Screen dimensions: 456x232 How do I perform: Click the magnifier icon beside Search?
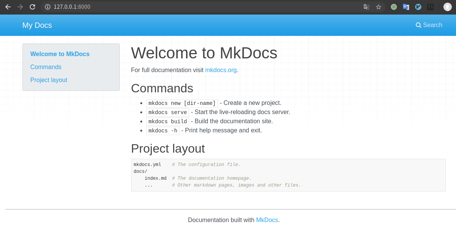[418, 25]
